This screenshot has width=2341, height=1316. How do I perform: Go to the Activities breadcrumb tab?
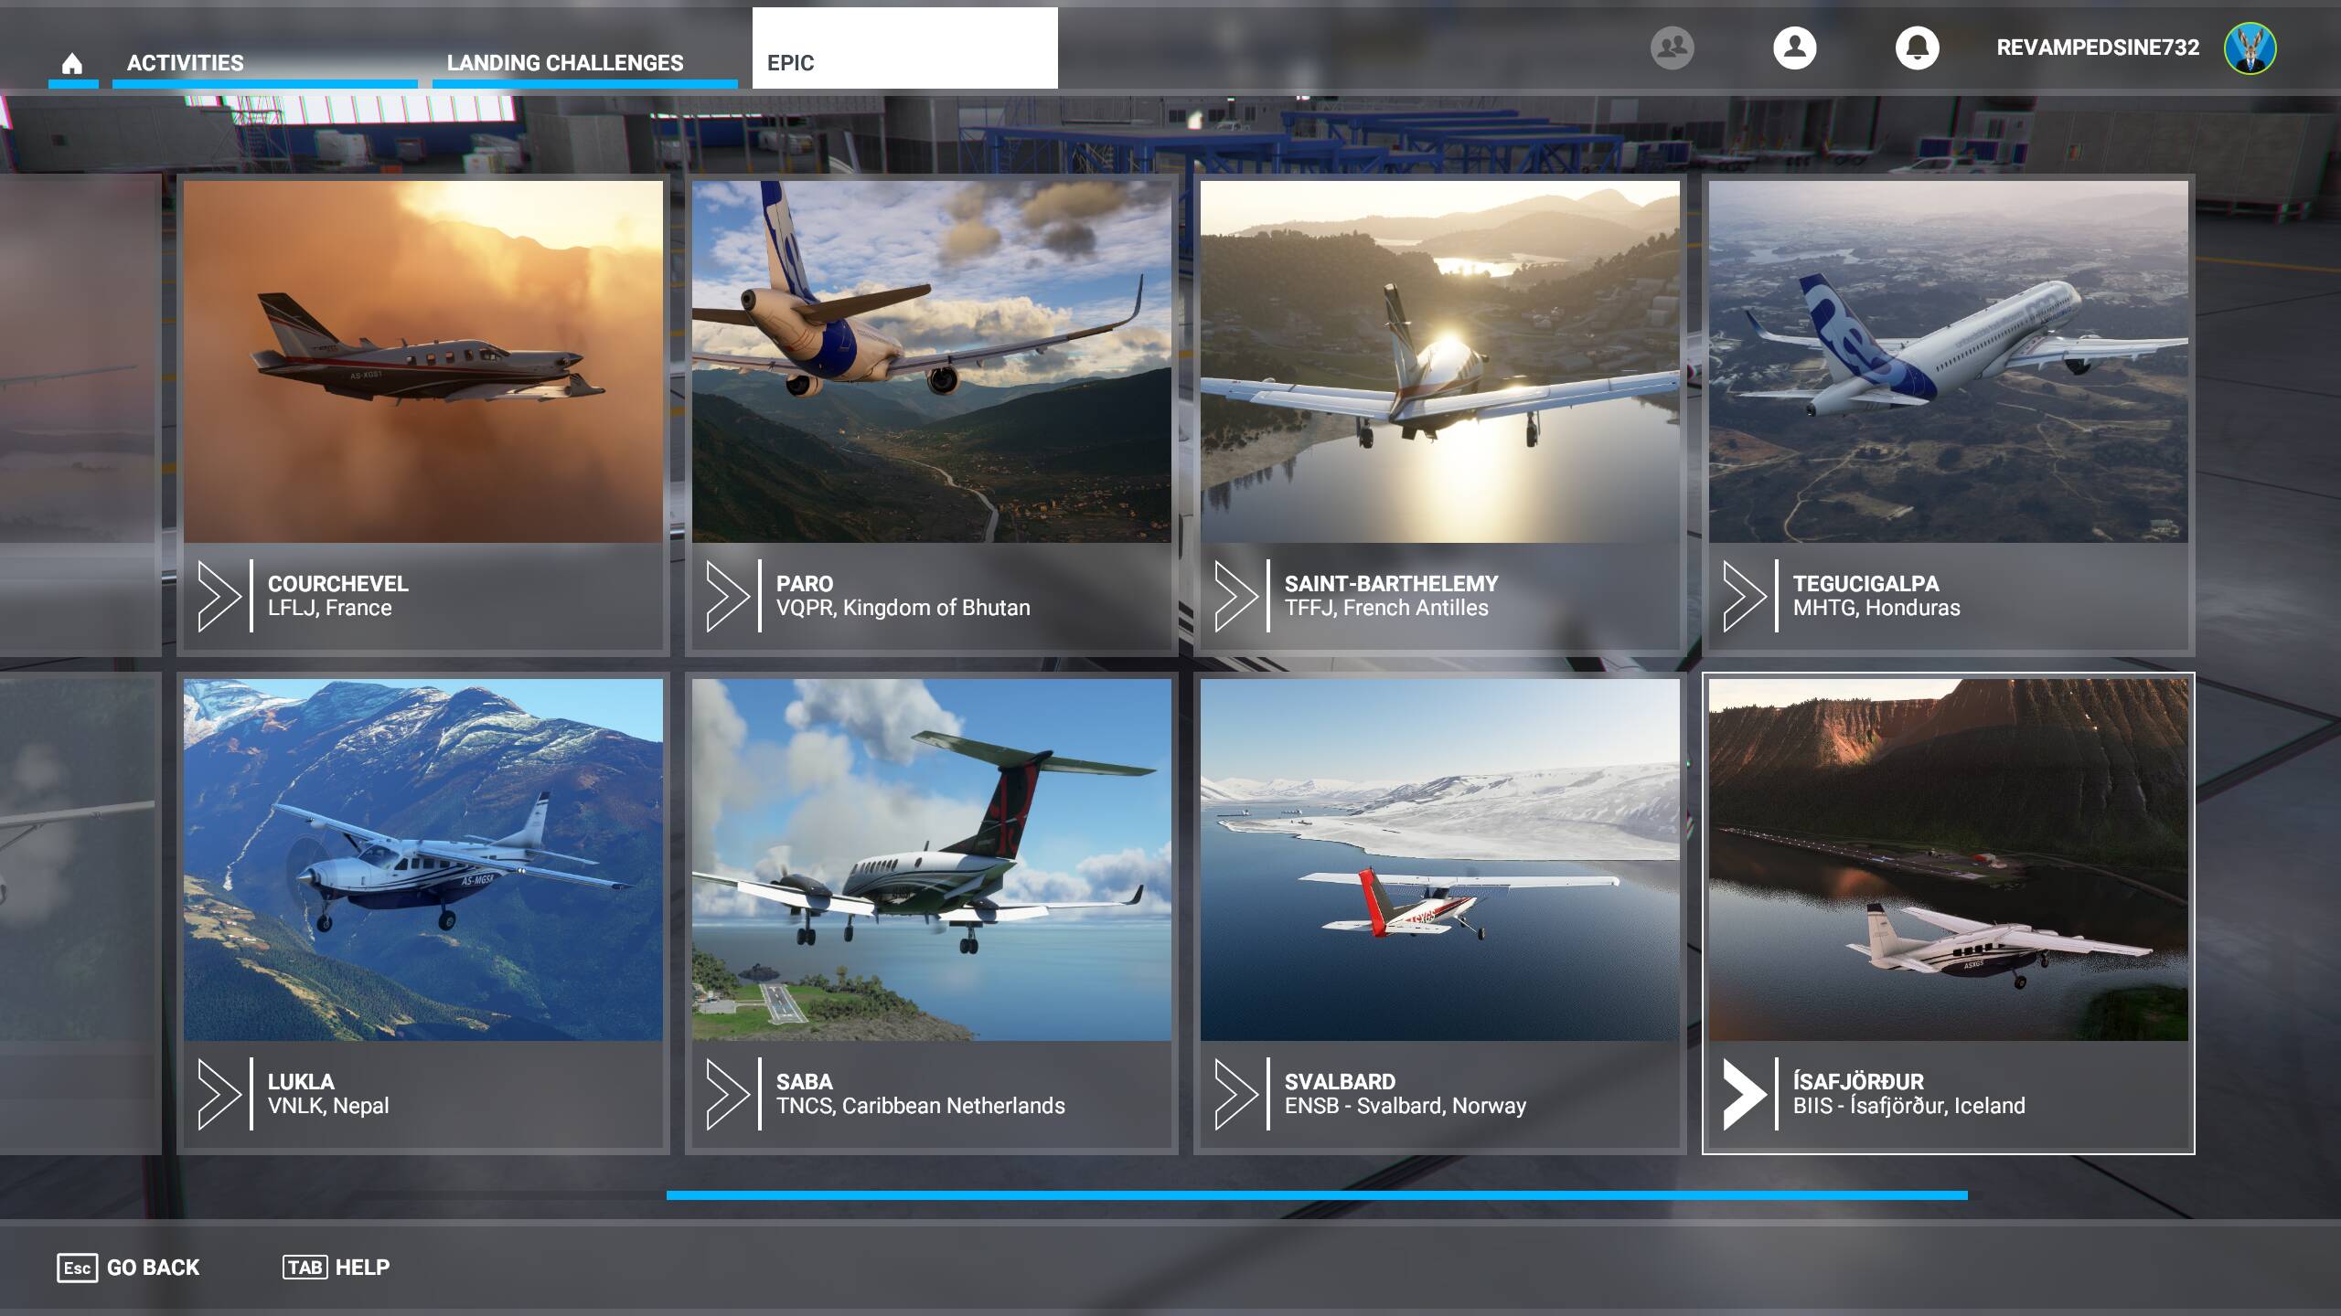[x=186, y=63]
